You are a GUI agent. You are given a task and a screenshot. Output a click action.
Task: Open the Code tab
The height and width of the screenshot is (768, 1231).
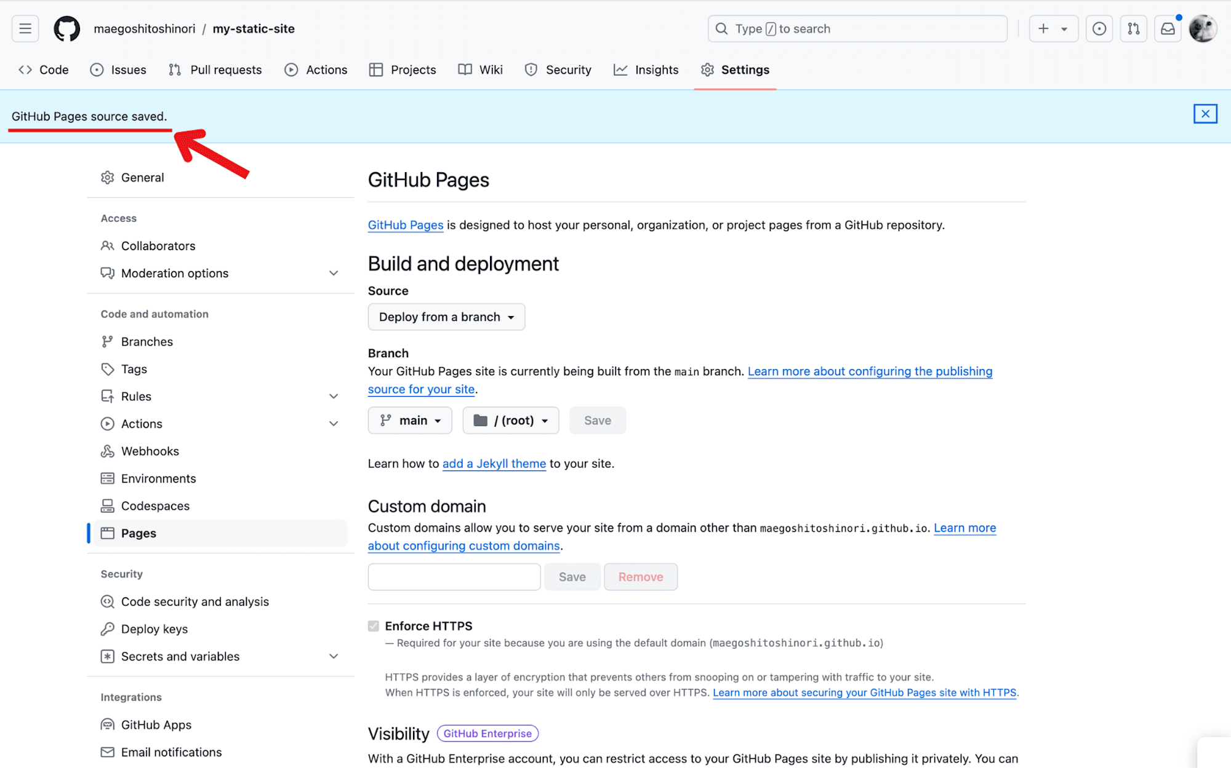pos(44,70)
